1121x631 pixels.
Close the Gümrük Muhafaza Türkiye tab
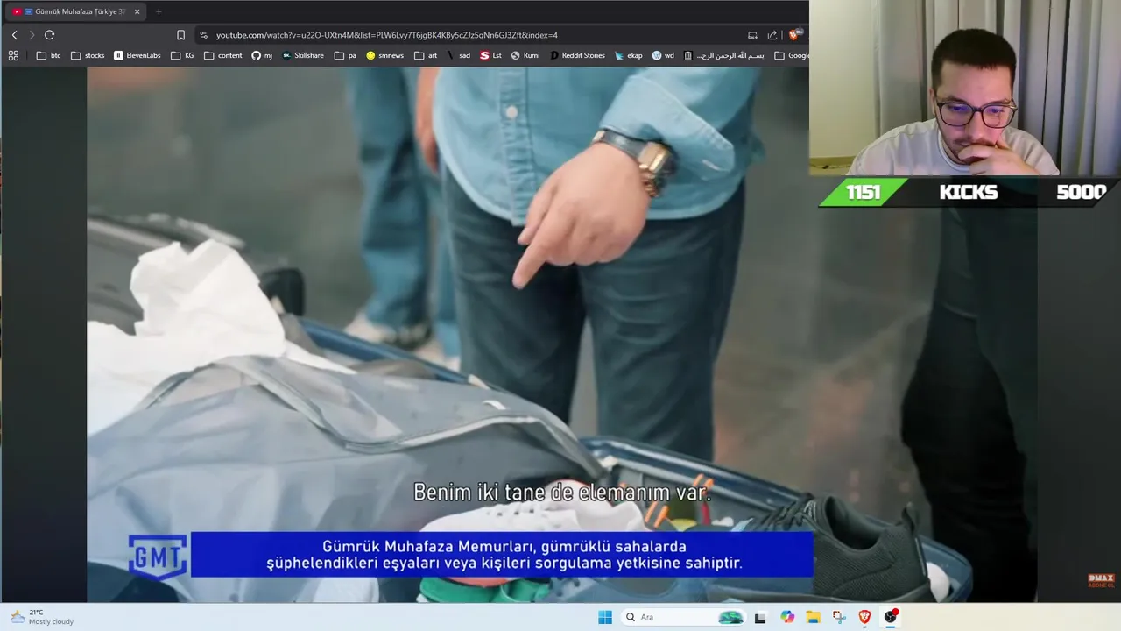pyautogui.click(x=137, y=11)
